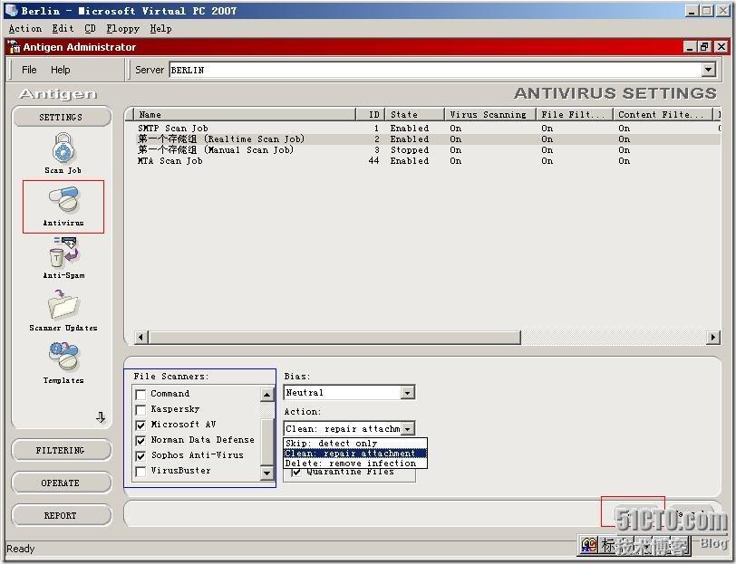Viewport: 736px width, 564px height.
Task: Enable the VirusBuster scanner checkbox
Action: click(x=140, y=471)
